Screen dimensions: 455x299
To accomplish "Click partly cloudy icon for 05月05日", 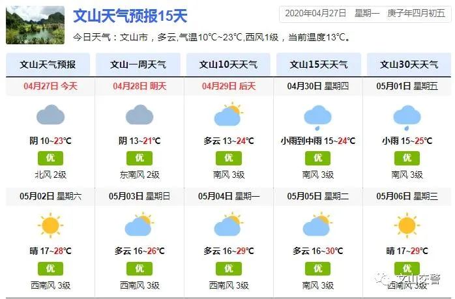I will [x=317, y=225].
